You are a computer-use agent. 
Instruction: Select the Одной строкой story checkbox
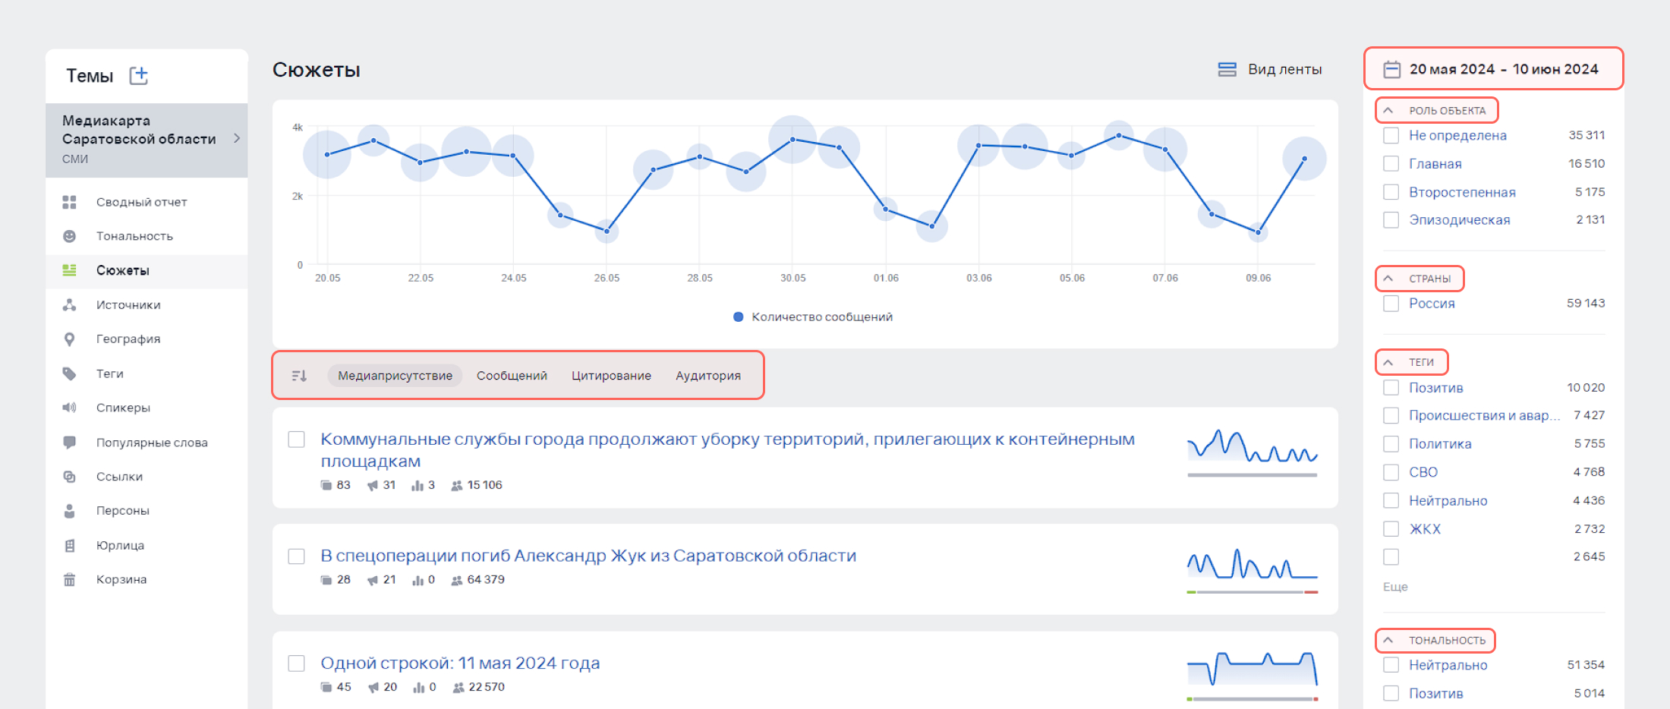pyautogui.click(x=296, y=663)
